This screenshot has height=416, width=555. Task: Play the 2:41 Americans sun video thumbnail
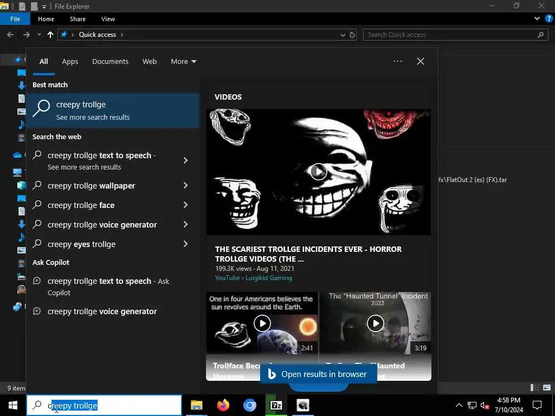(262, 323)
